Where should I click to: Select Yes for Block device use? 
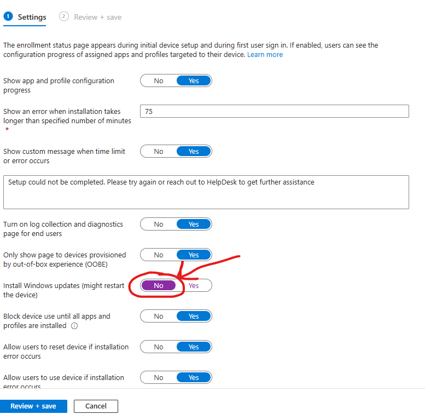tap(194, 317)
